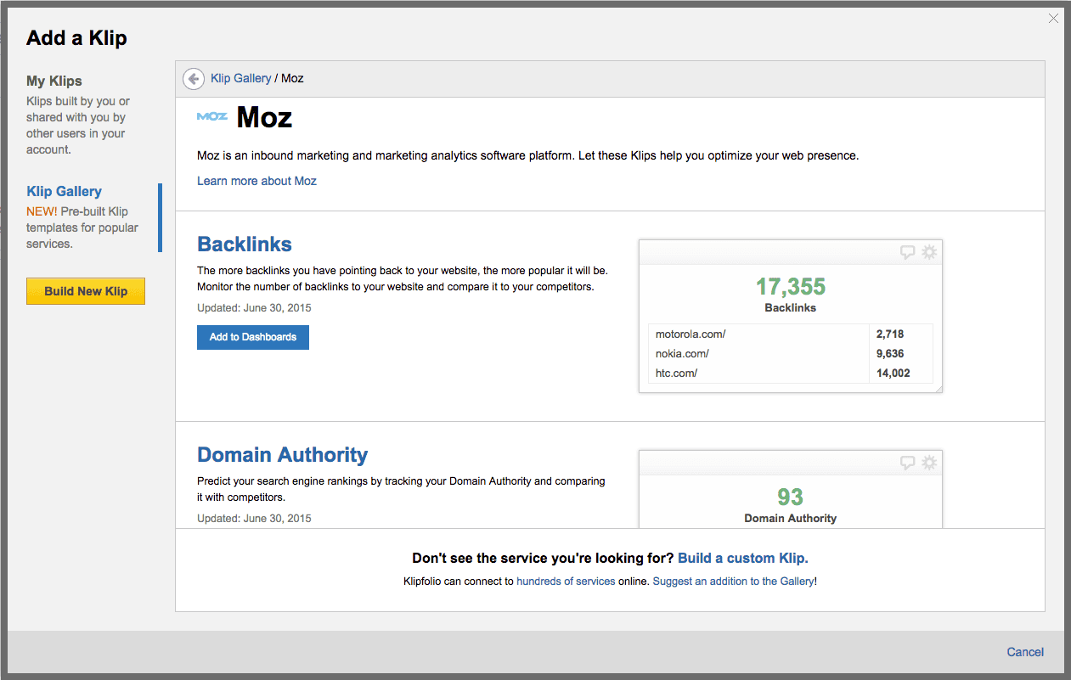Close the Add a Klip dialog
The image size is (1071, 680).
click(1053, 18)
